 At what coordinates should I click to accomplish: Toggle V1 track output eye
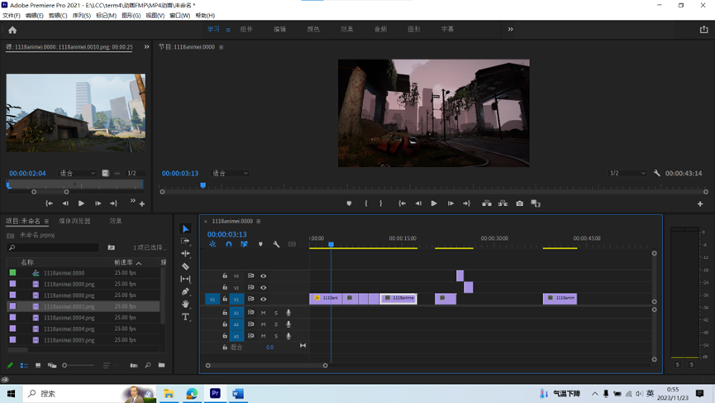[263, 299]
